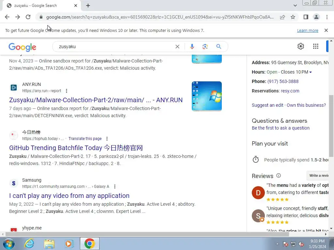The width and height of the screenshot is (334, 250).
Task: Open a new browser tab
Action: (x=88, y=6)
